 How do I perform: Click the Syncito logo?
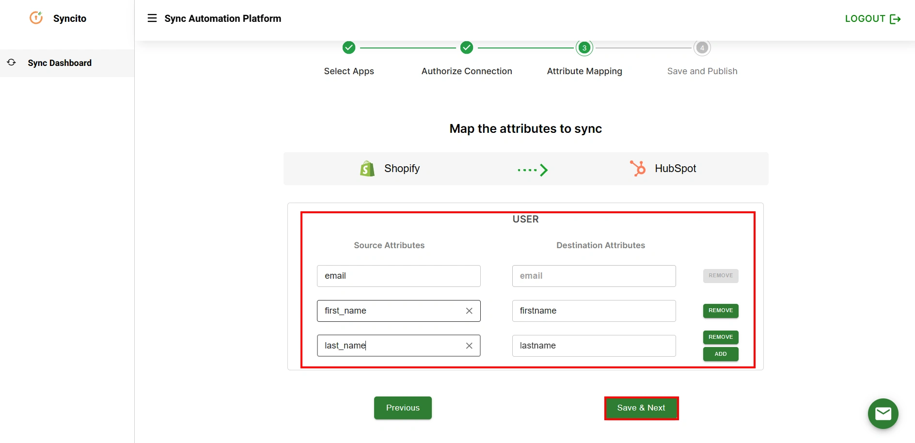36,18
